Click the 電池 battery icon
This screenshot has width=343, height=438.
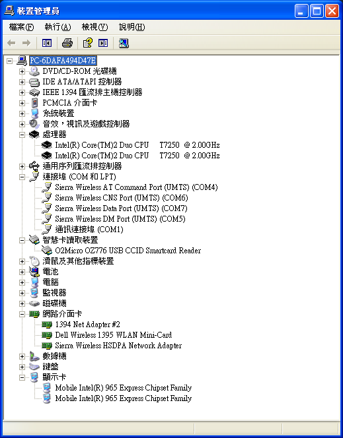click(34, 272)
